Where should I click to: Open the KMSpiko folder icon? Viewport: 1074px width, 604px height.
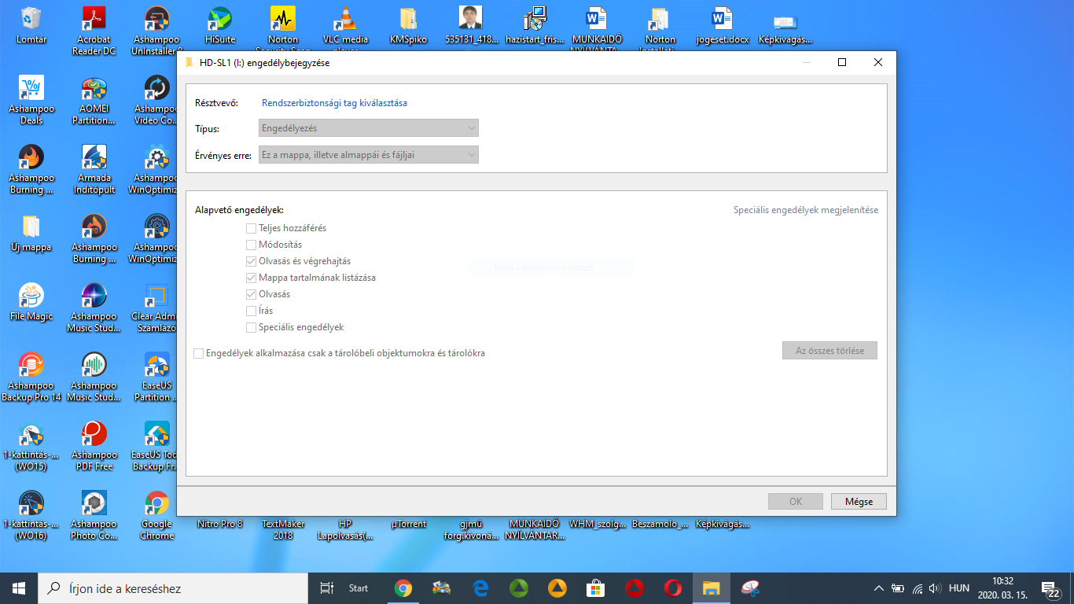(x=408, y=24)
